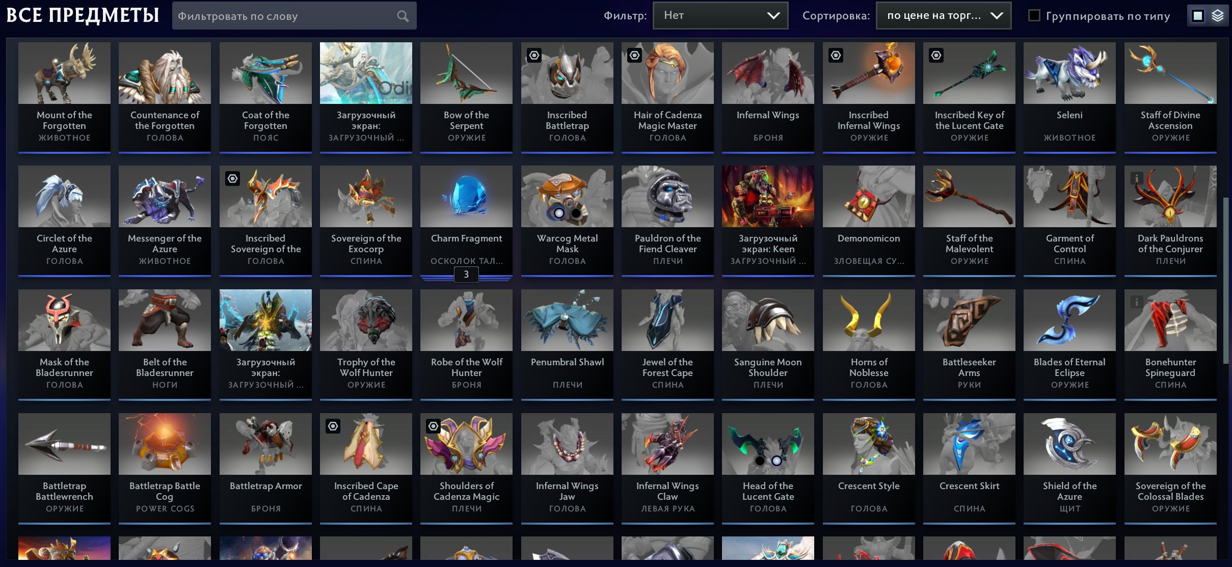Click info icon on Bonehunter Spineguard
Viewport: 1232px width, 567px height.
(x=1136, y=302)
